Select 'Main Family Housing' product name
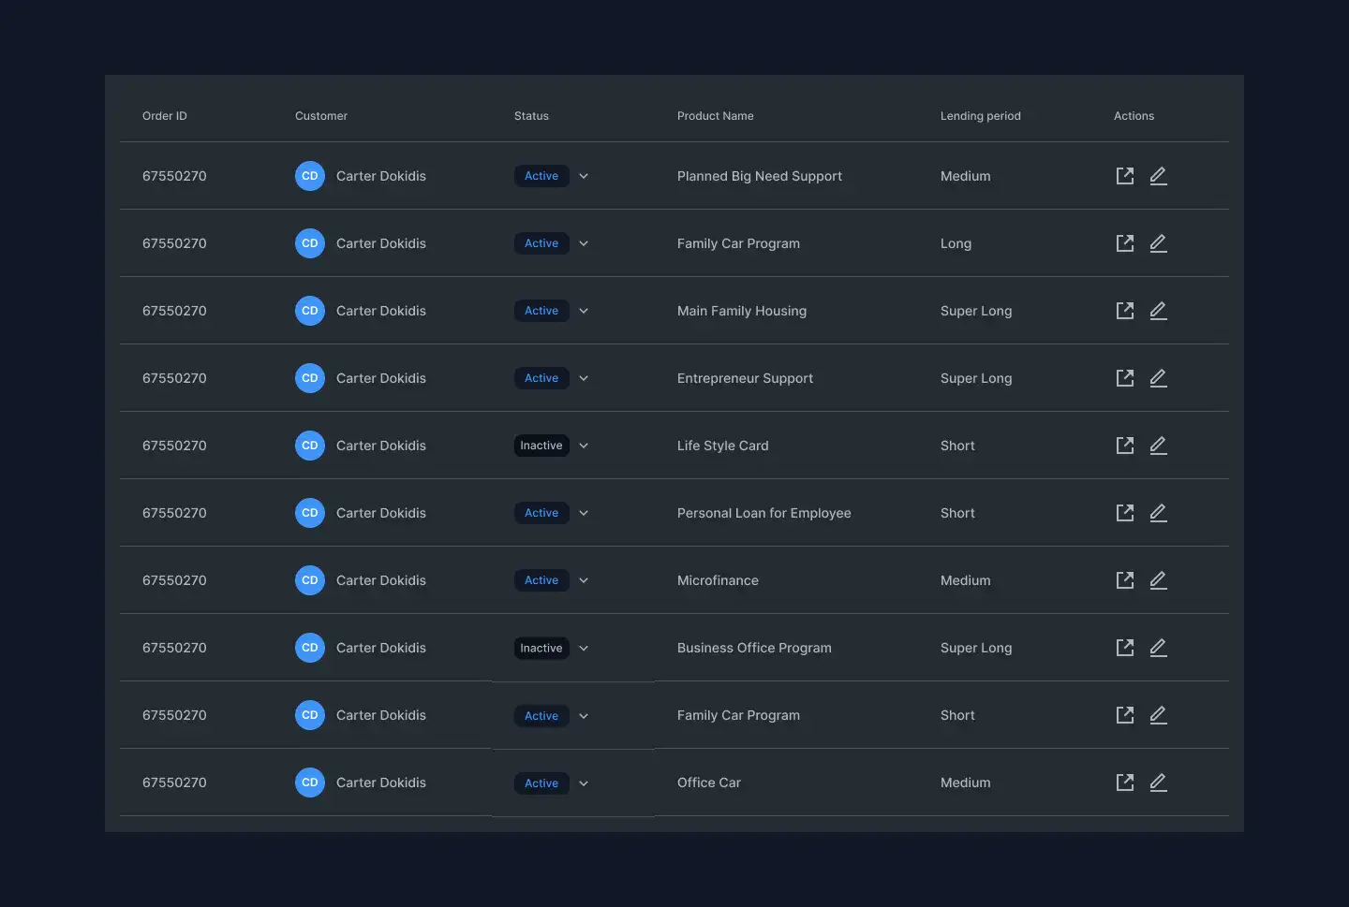The image size is (1349, 907). coord(742,311)
